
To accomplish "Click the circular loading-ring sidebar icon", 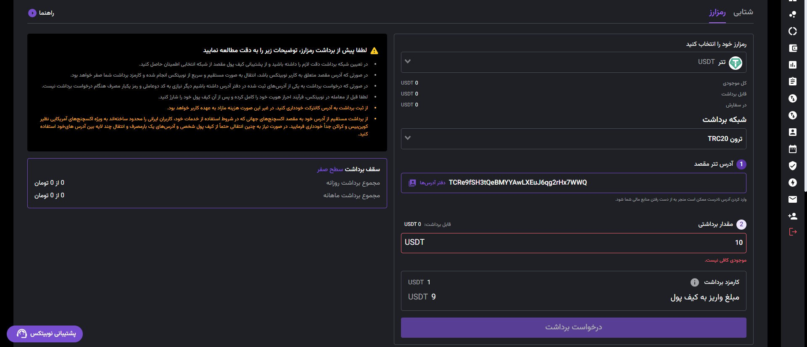I will pyautogui.click(x=793, y=31).
